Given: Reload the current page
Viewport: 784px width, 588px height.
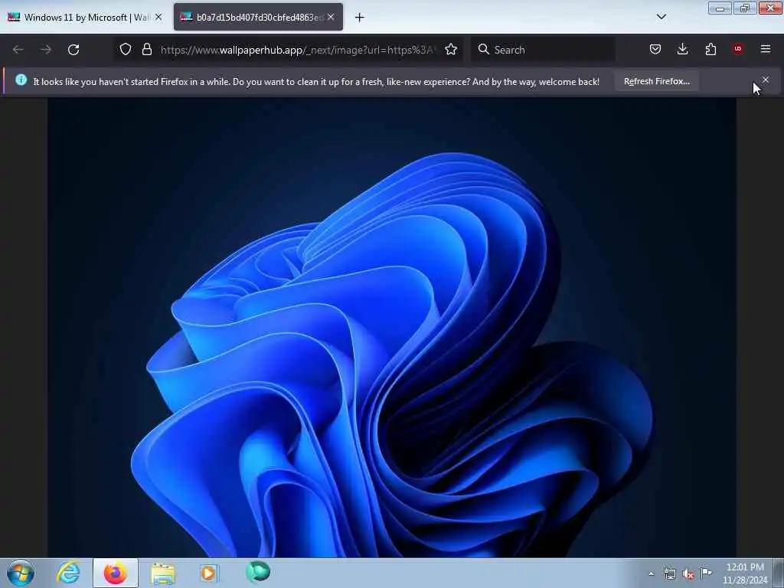Looking at the screenshot, I should pyautogui.click(x=73, y=50).
